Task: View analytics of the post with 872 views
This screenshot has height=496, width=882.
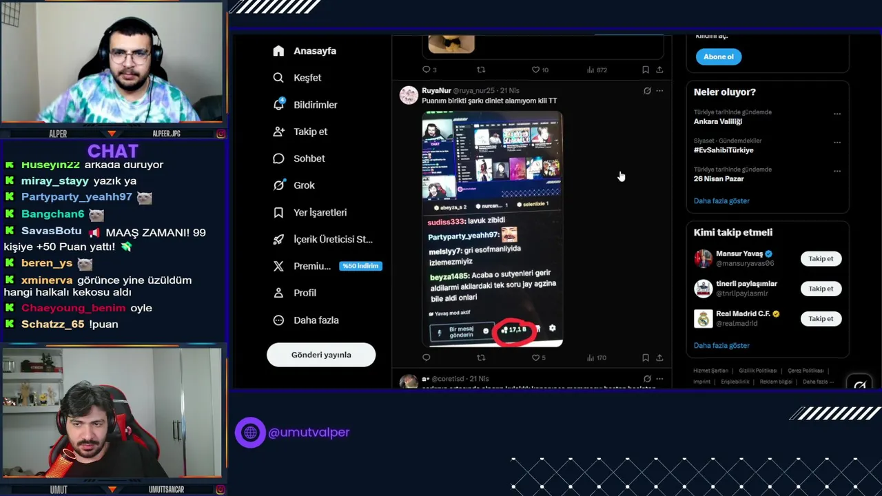Action: tap(597, 70)
